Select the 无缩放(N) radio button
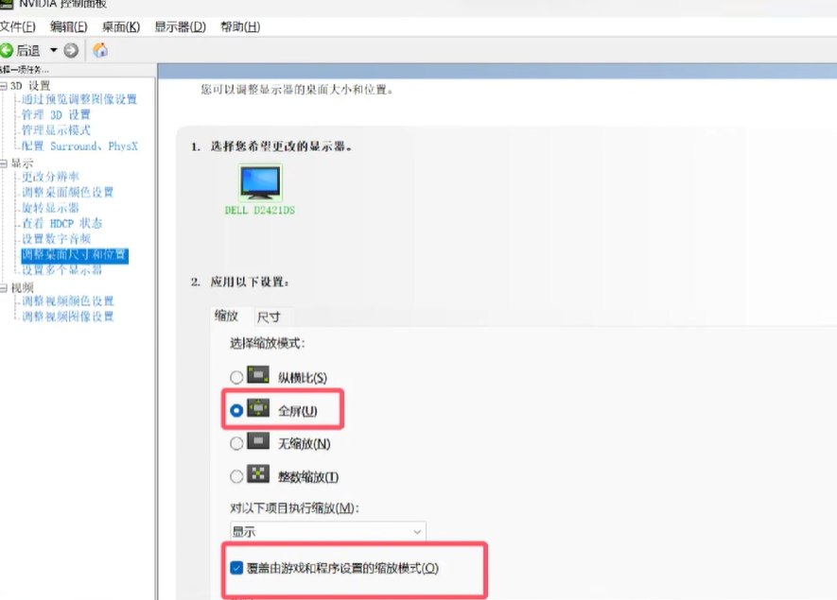 tap(236, 443)
